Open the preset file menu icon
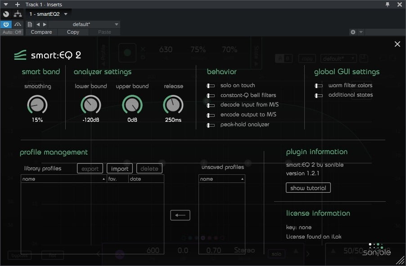406x266 pixels. click(x=30, y=24)
